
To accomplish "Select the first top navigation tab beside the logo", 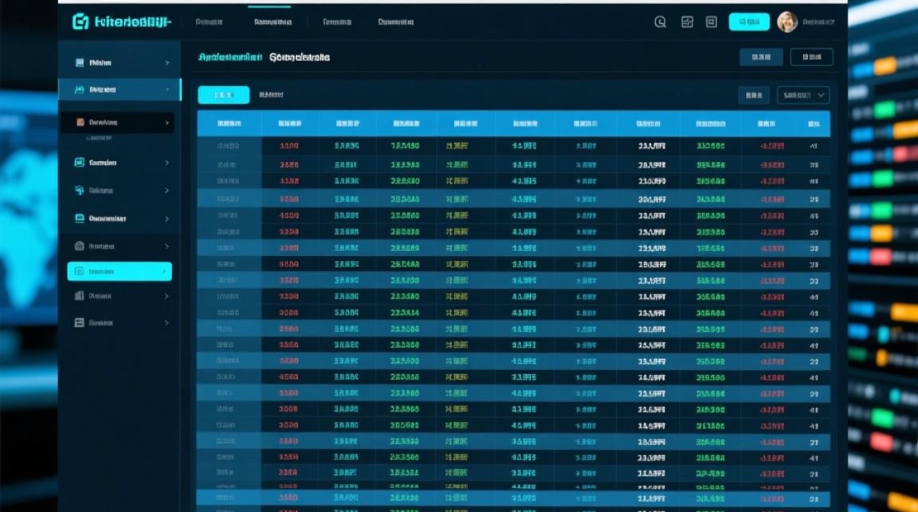I will (x=209, y=22).
